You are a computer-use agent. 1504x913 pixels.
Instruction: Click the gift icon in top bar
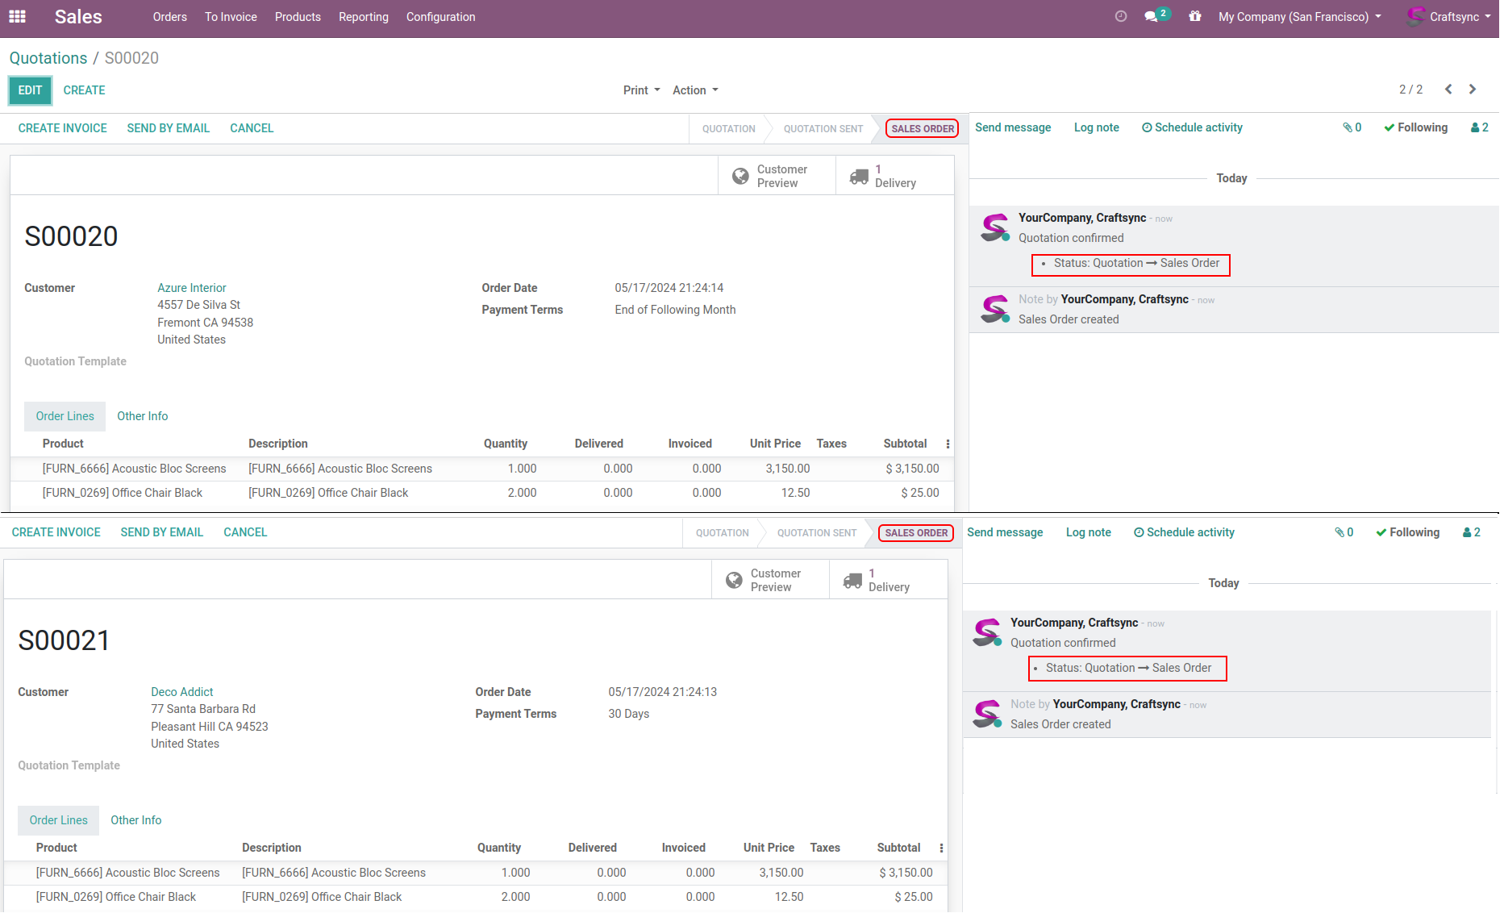(1195, 17)
